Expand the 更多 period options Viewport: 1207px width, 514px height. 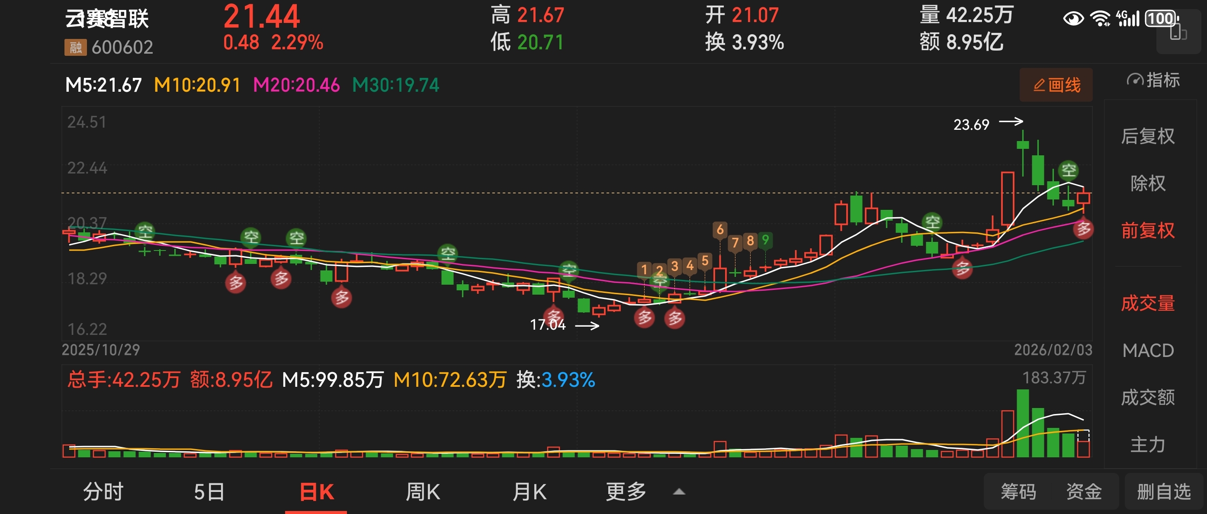tap(626, 492)
